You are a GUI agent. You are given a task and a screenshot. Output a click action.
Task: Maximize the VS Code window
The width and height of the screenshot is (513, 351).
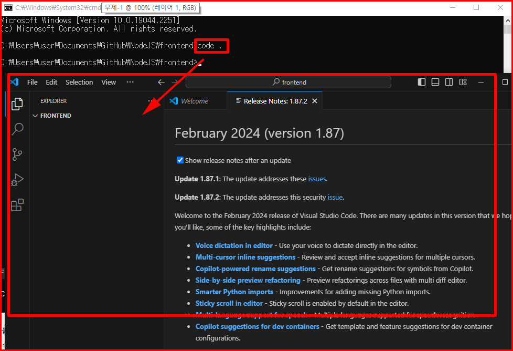coord(505,82)
